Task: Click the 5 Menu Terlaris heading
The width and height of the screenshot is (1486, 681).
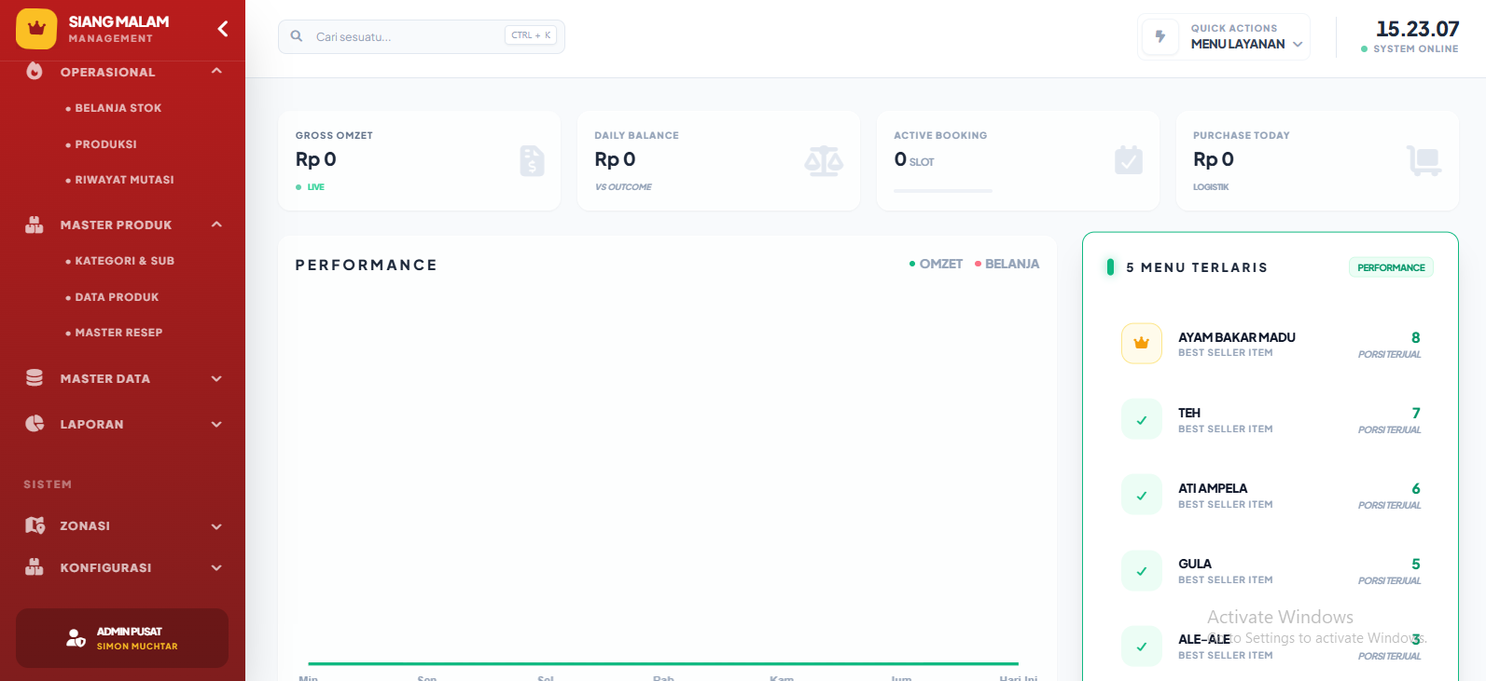Action: (x=1197, y=267)
